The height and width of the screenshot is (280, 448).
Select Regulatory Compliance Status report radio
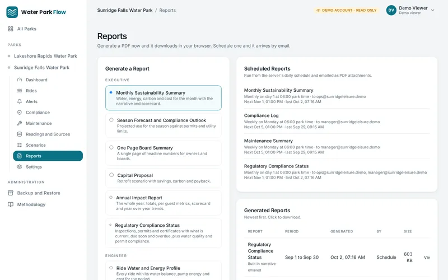coord(110,225)
